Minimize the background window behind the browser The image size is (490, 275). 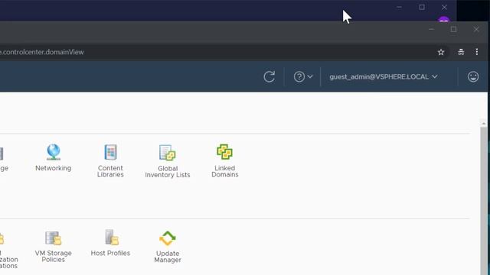[x=399, y=7]
